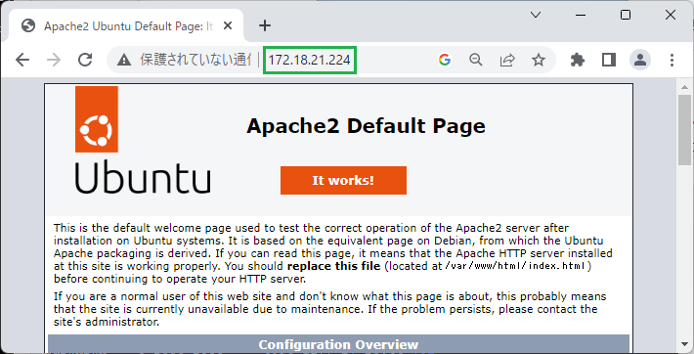Click the scrollbar up arrow

[x=684, y=87]
